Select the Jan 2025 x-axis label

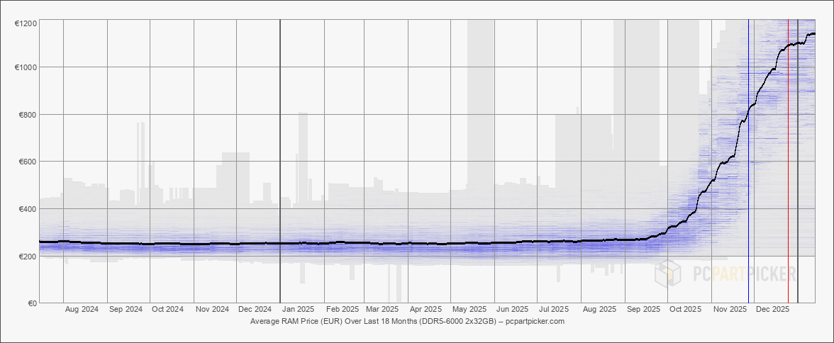pyautogui.click(x=298, y=310)
